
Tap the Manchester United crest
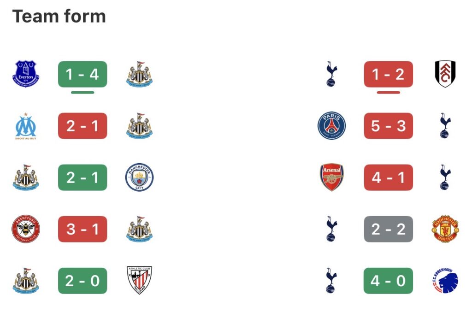[x=445, y=229]
